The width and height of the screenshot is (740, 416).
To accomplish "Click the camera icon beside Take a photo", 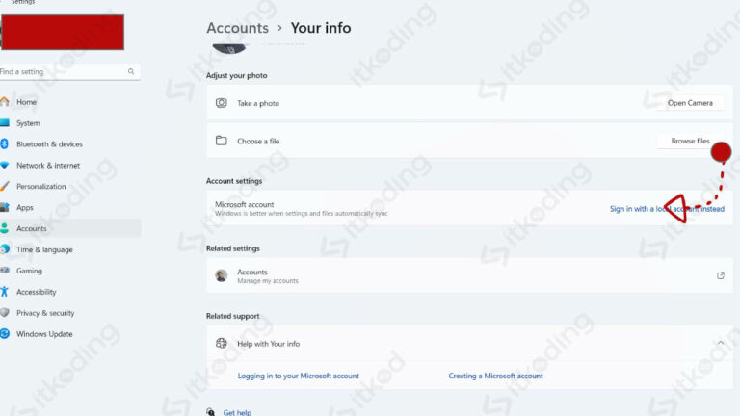I will point(222,103).
